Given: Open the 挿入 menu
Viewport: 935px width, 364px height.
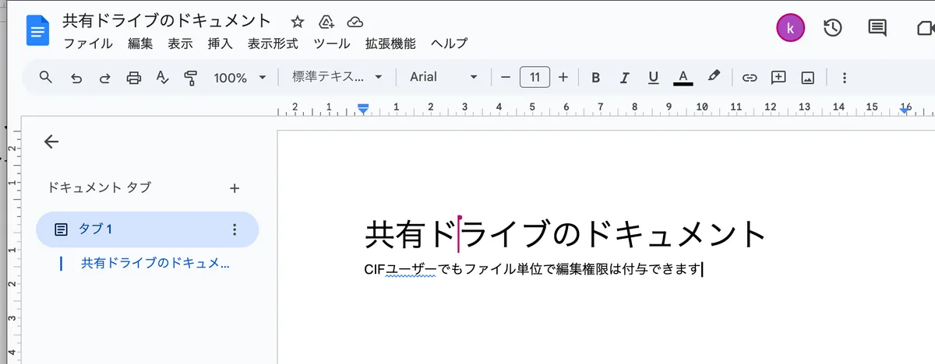Looking at the screenshot, I should pos(220,44).
